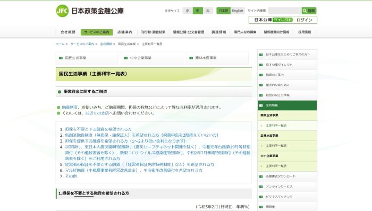This screenshot has height=211, width=372.
Task: Open the 刊行物・調査結果 menu
Action: point(153,32)
